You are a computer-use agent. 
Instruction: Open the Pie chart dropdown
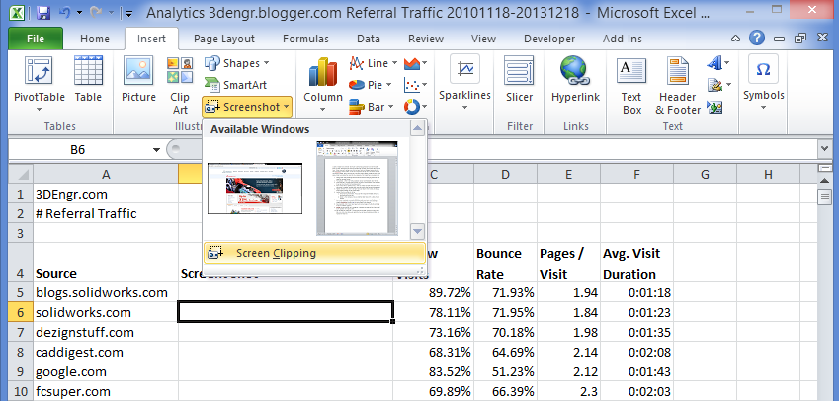tap(371, 85)
